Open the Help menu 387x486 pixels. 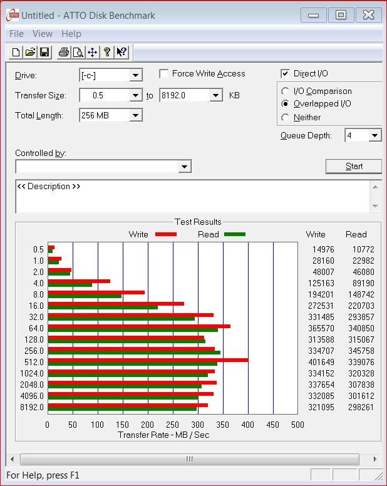click(71, 33)
